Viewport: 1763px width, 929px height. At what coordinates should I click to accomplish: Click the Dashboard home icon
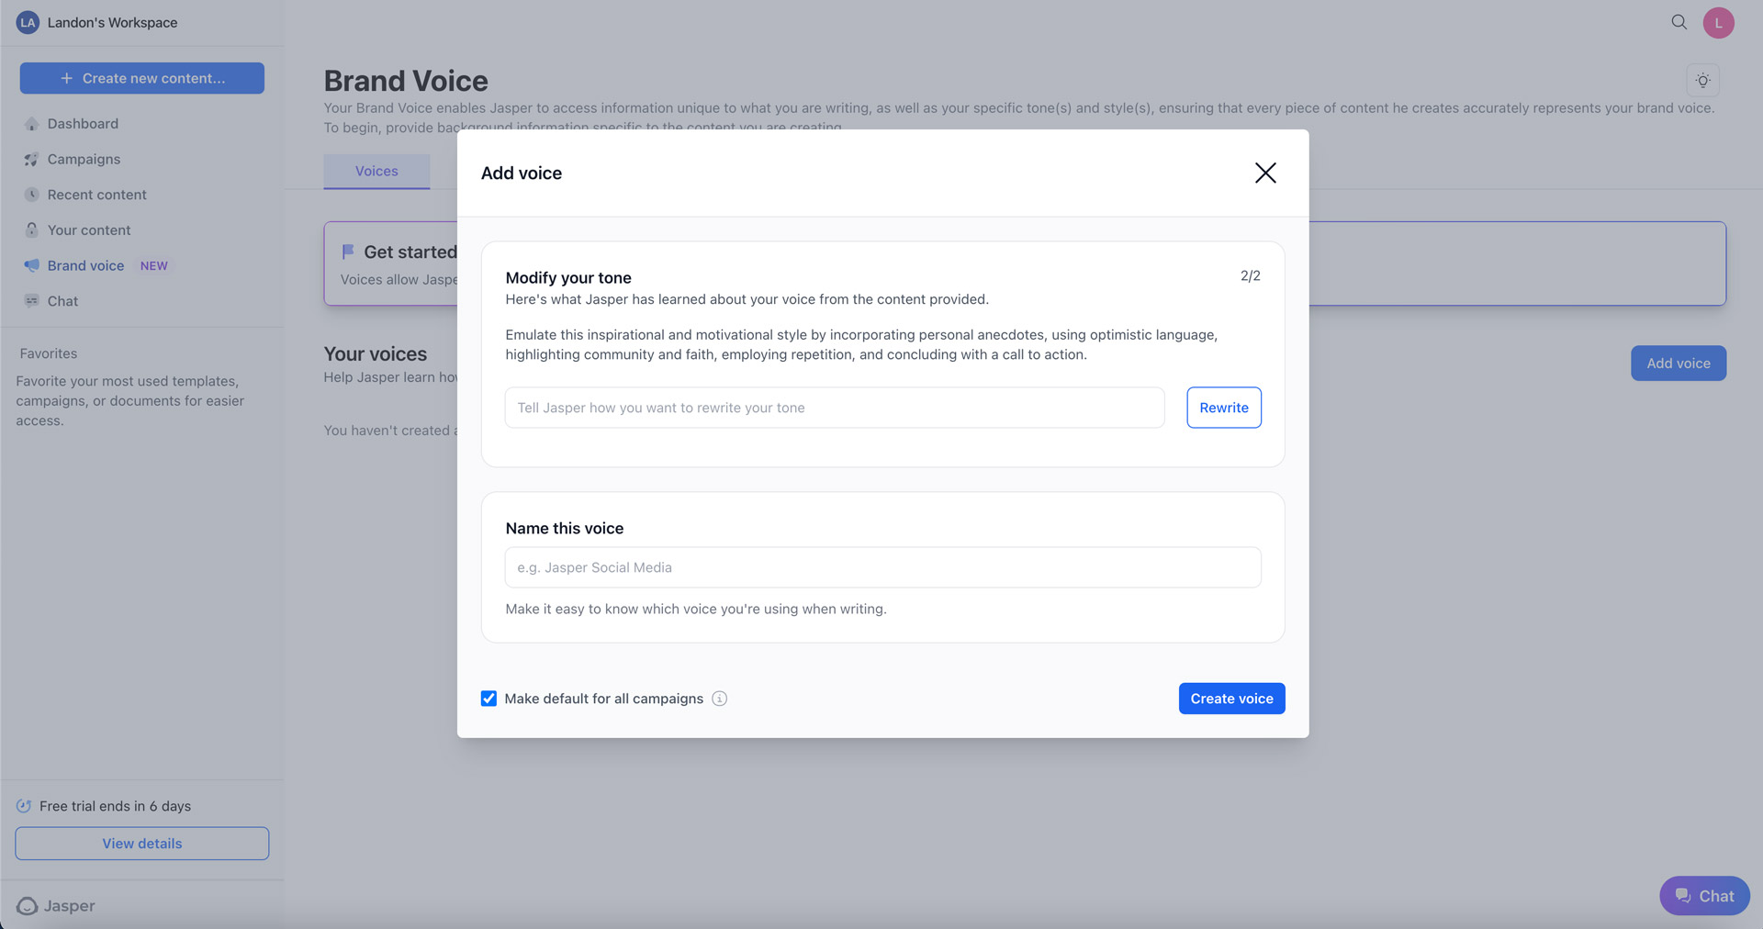pyautogui.click(x=31, y=124)
